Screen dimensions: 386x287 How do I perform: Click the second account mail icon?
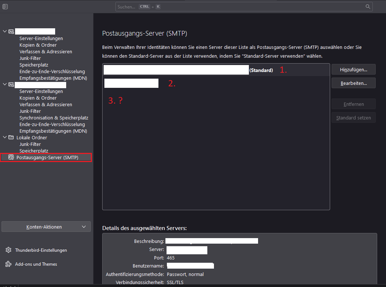point(11,85)
